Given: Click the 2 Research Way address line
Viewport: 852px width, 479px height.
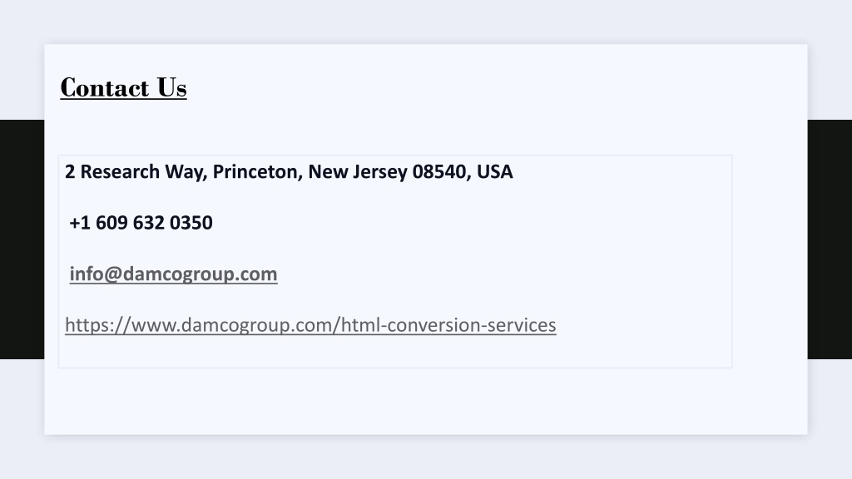Looking at the screenshot, I should pyautogui.click(x=289, y=171).
